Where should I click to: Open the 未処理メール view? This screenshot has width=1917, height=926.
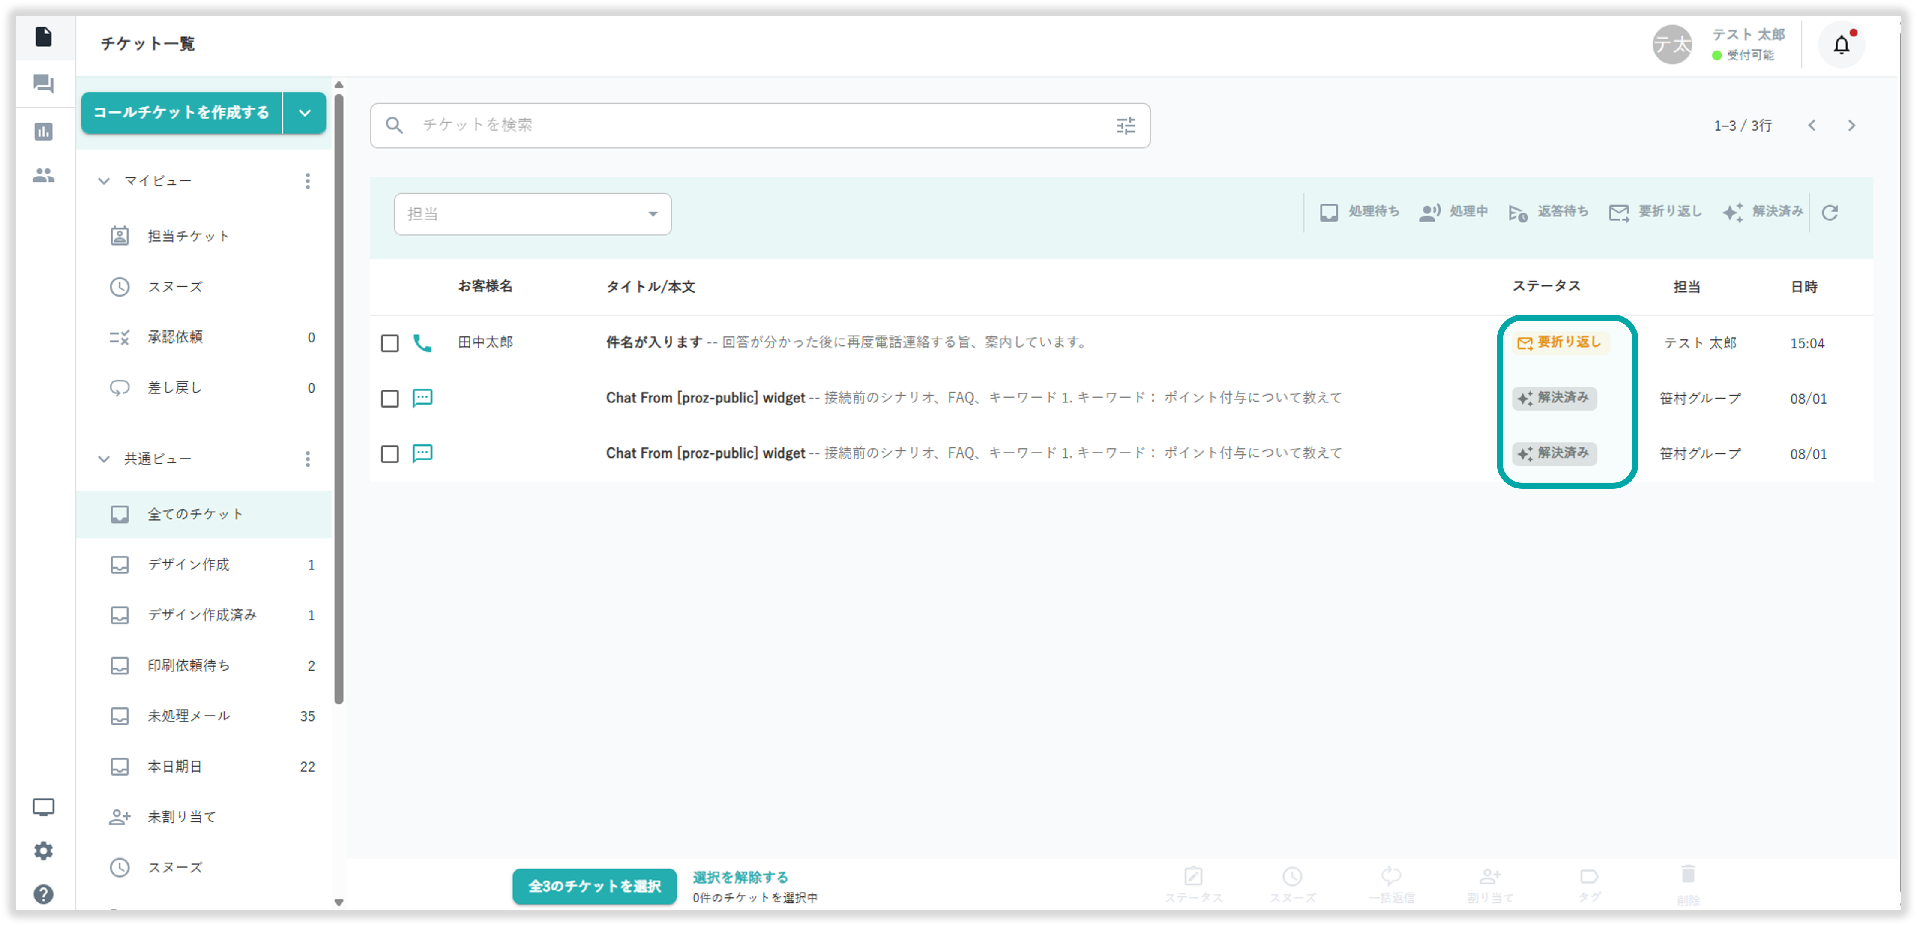pyautogui.click(x=189, y=716)
